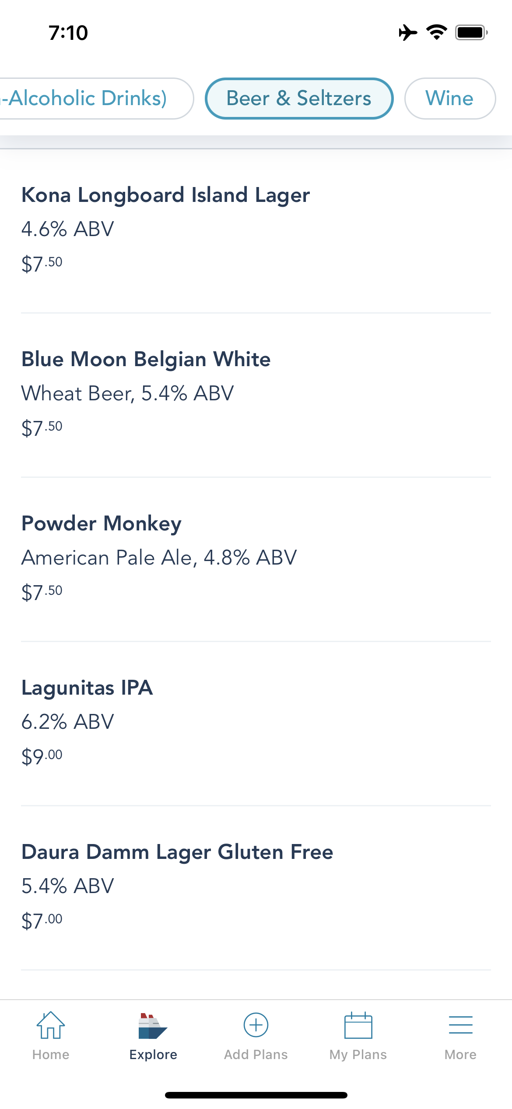Image resolution: width=512 pixels, height=1109 pixels.
Task: Open the My Plans calendar icon
Action: (x=358, y=1025)
